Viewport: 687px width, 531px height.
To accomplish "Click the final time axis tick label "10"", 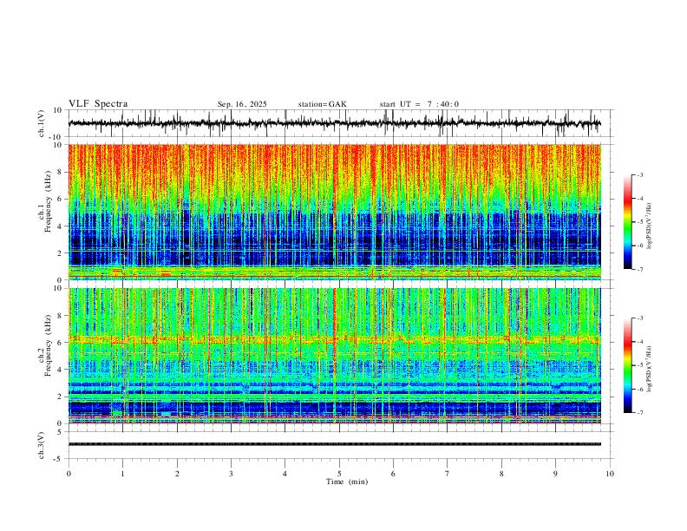I will (610, 474).
